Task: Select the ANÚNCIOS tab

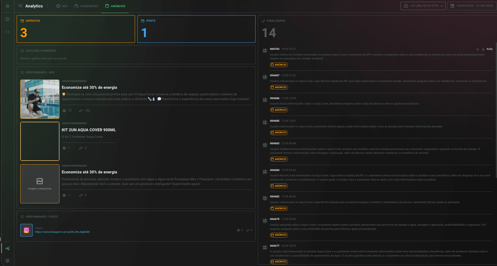Action: pyautogui.click(x=115, y=6)
